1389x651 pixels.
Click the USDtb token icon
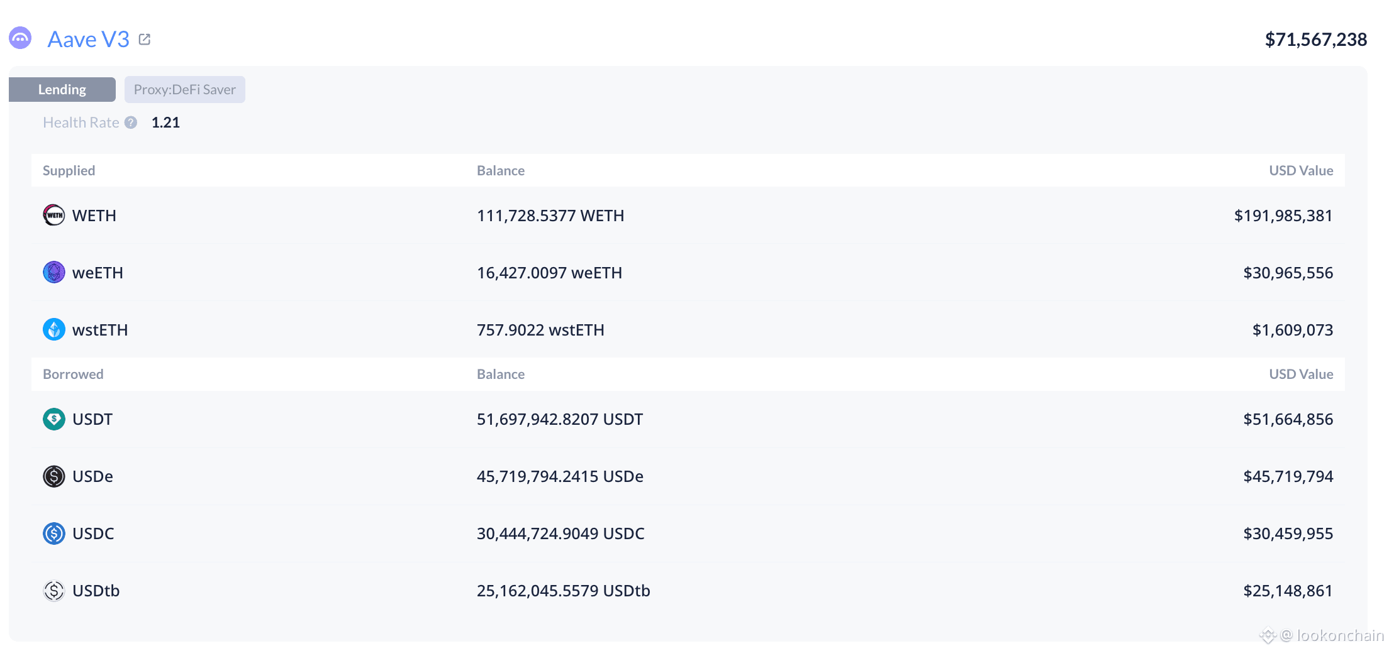tap(54, 591)
